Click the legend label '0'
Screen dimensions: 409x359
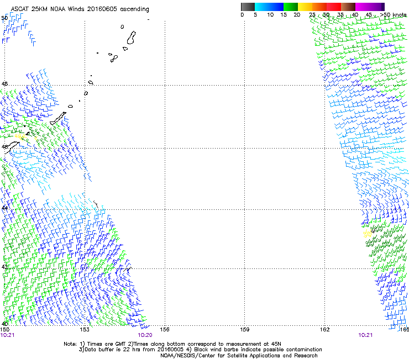point(242,15)
